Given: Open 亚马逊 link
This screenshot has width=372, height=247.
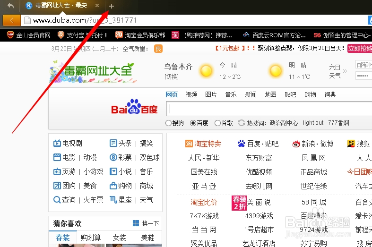Looking at the screenshot, I should [204, 187].
